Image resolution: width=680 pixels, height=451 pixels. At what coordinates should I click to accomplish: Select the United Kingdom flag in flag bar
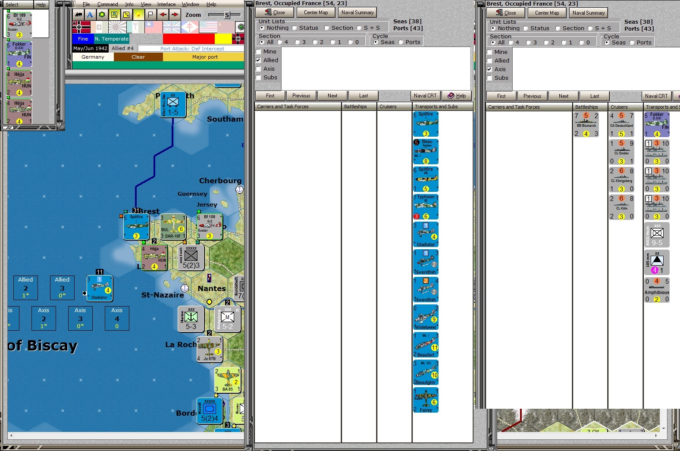(172, 27)
